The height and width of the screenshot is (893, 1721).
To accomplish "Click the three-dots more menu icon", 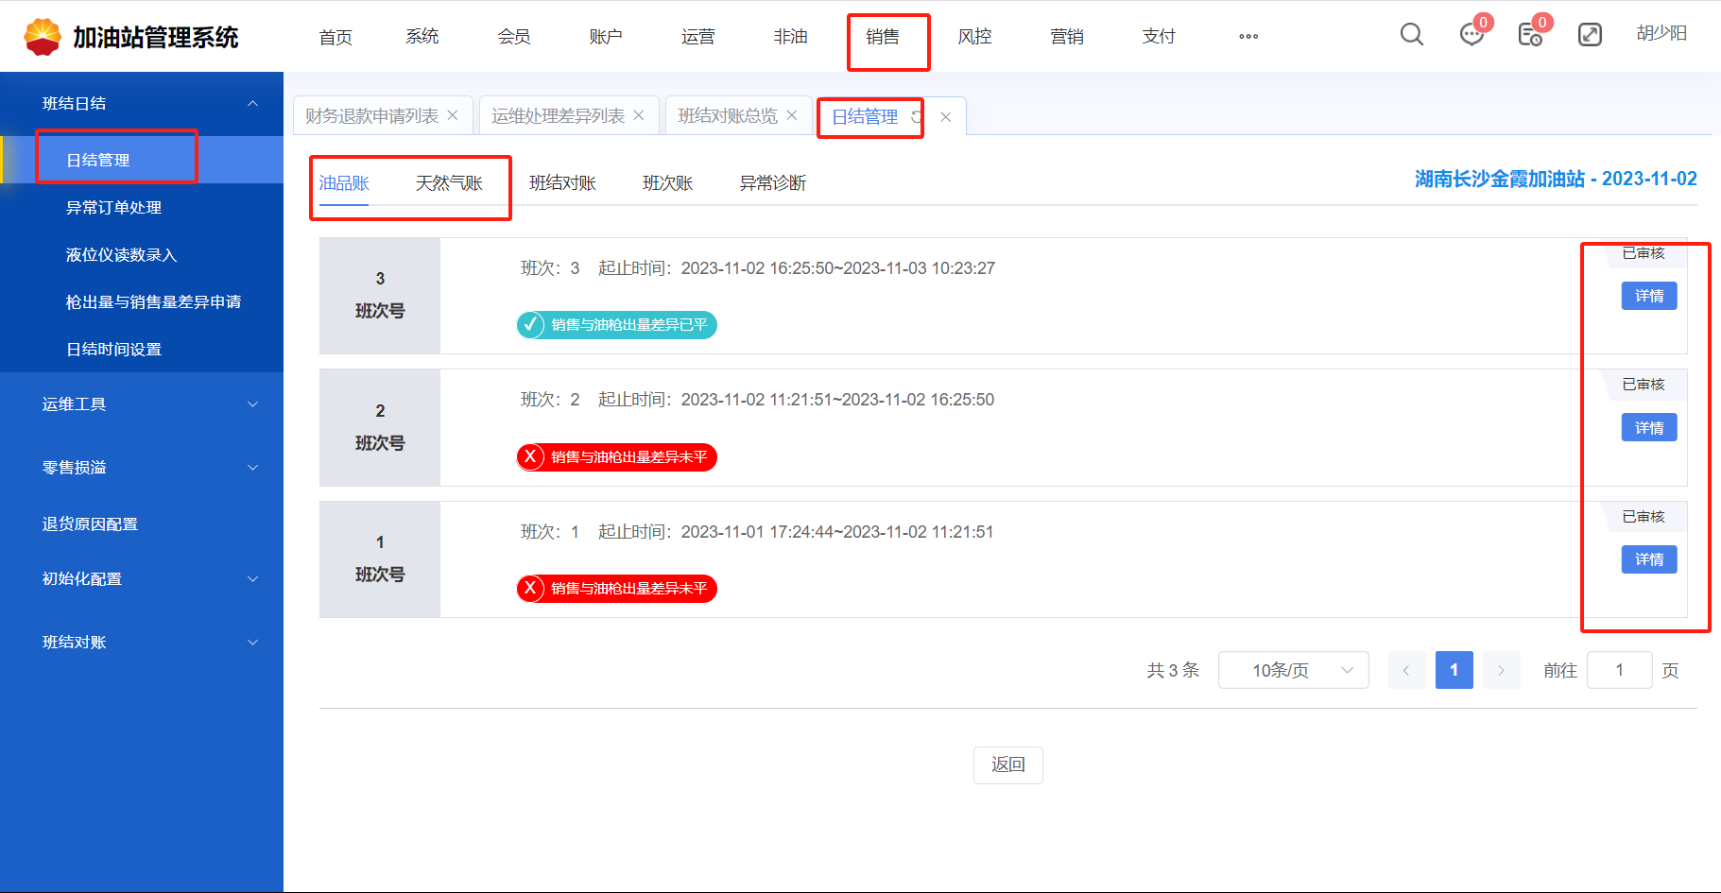I will [x=1248, y=37].
